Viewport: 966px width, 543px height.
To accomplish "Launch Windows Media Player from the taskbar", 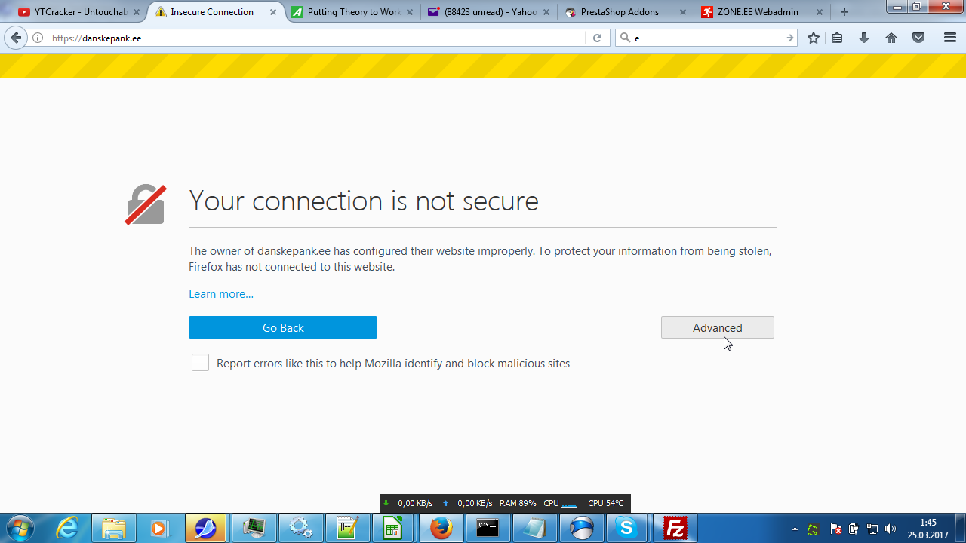I will coord(159,528).
